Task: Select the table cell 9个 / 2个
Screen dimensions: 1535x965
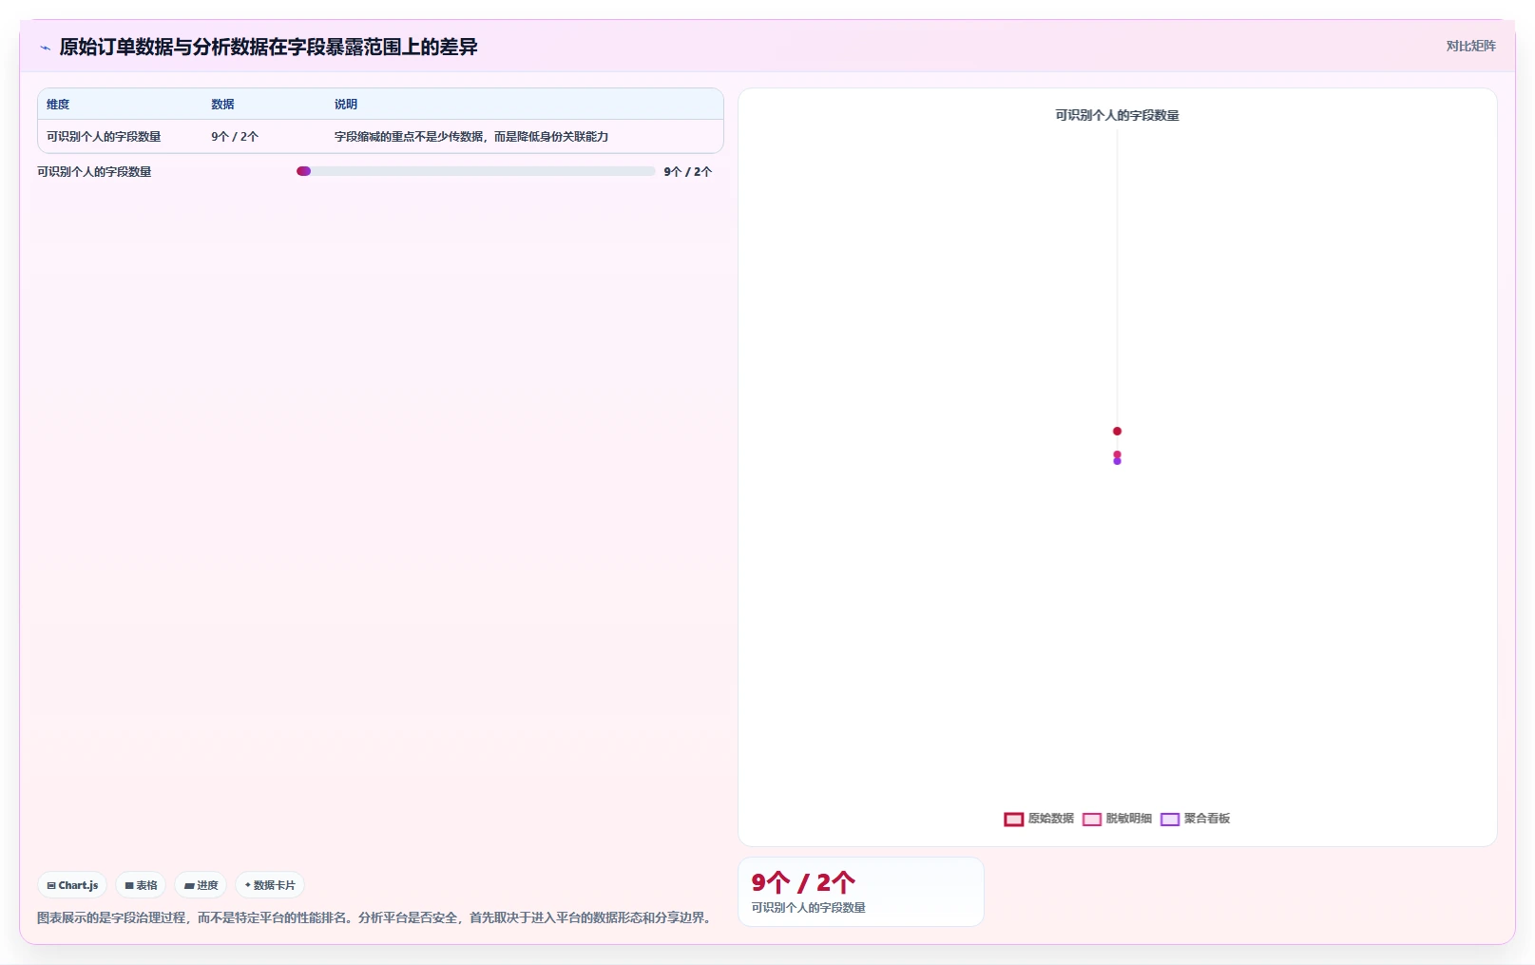Action: point(235,137)
